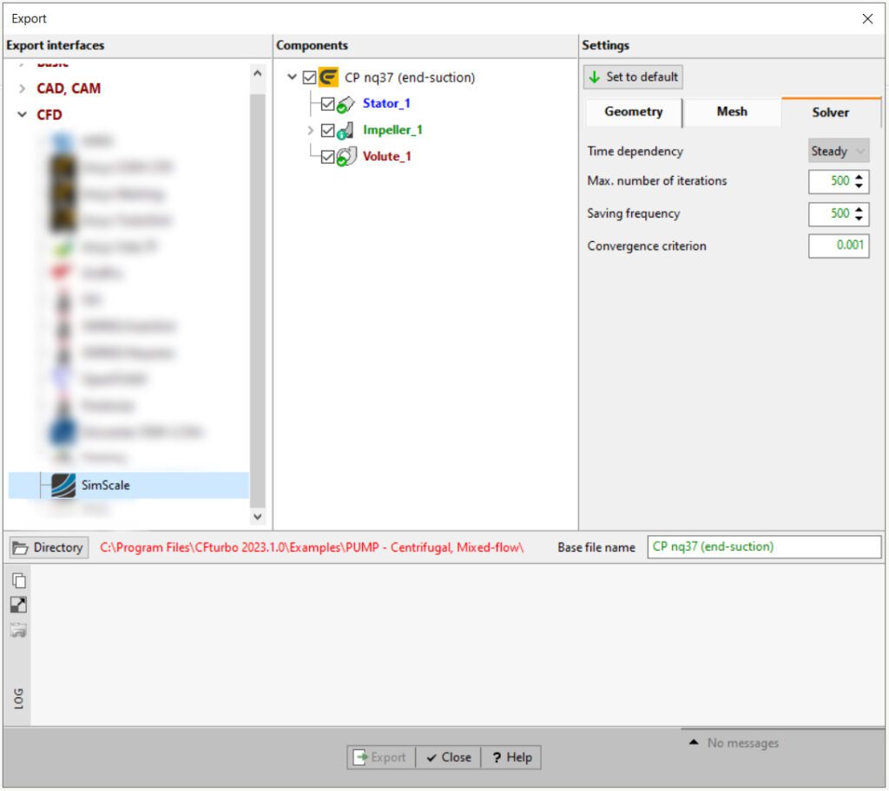The image size is (889, 791).
Task: Click the CP nq37 project icon in Components
Action: (x=328, y=77)
